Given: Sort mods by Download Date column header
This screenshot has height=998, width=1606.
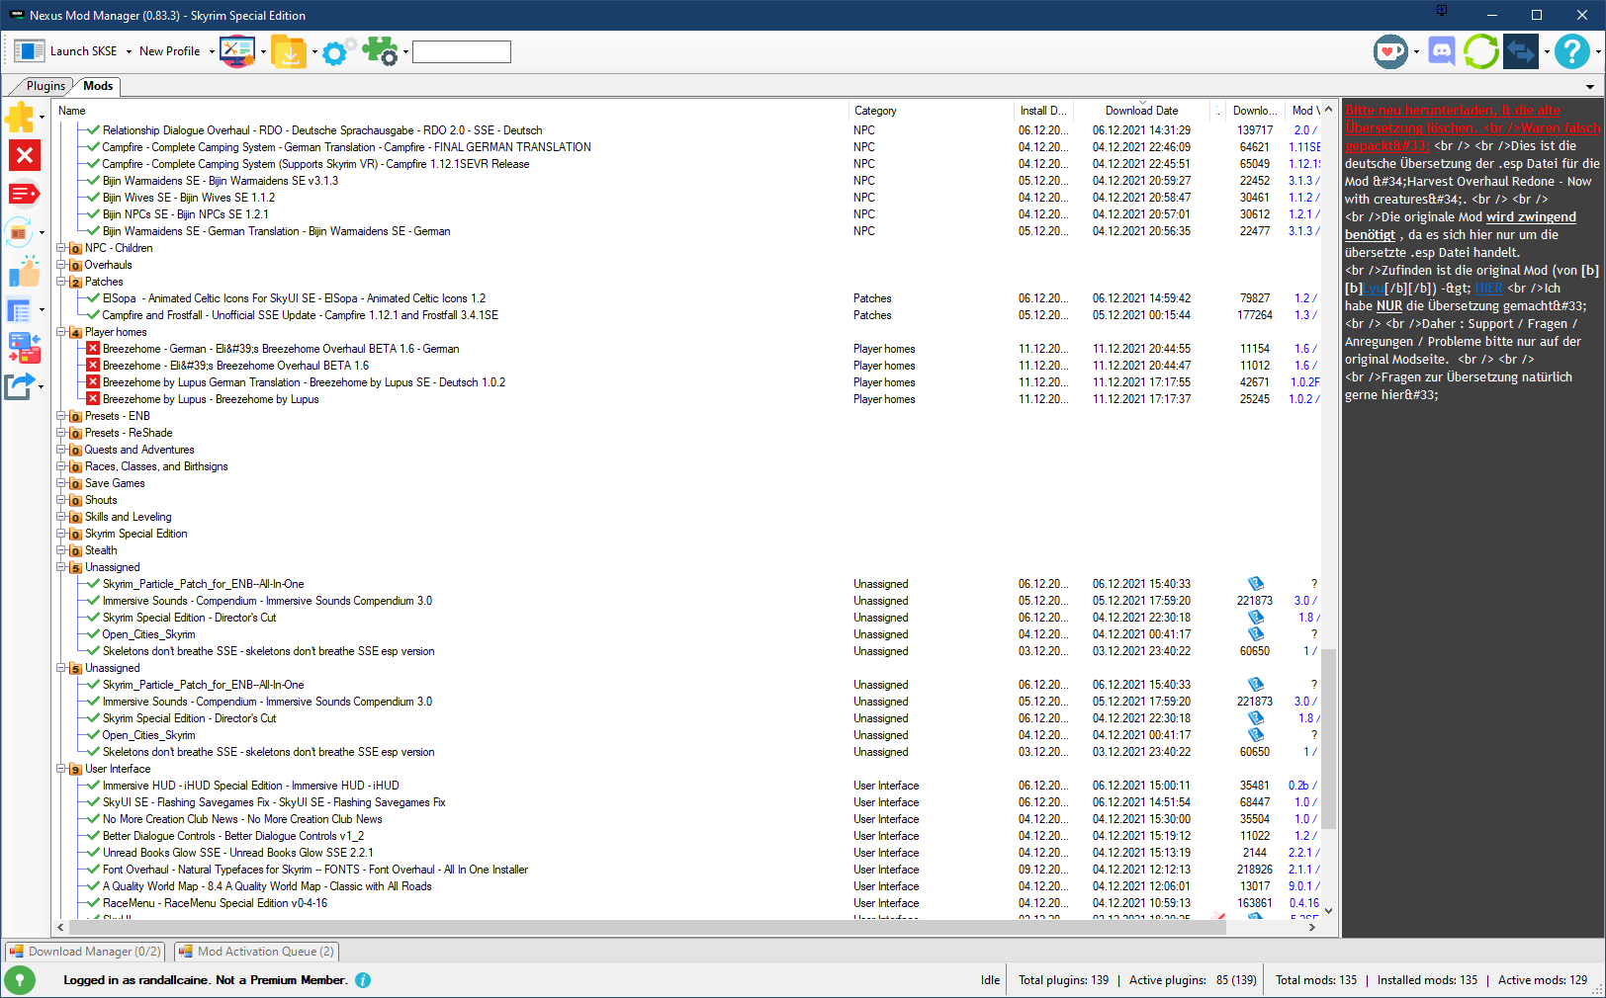Looking at the screenshot, I should click(1141, 111).
